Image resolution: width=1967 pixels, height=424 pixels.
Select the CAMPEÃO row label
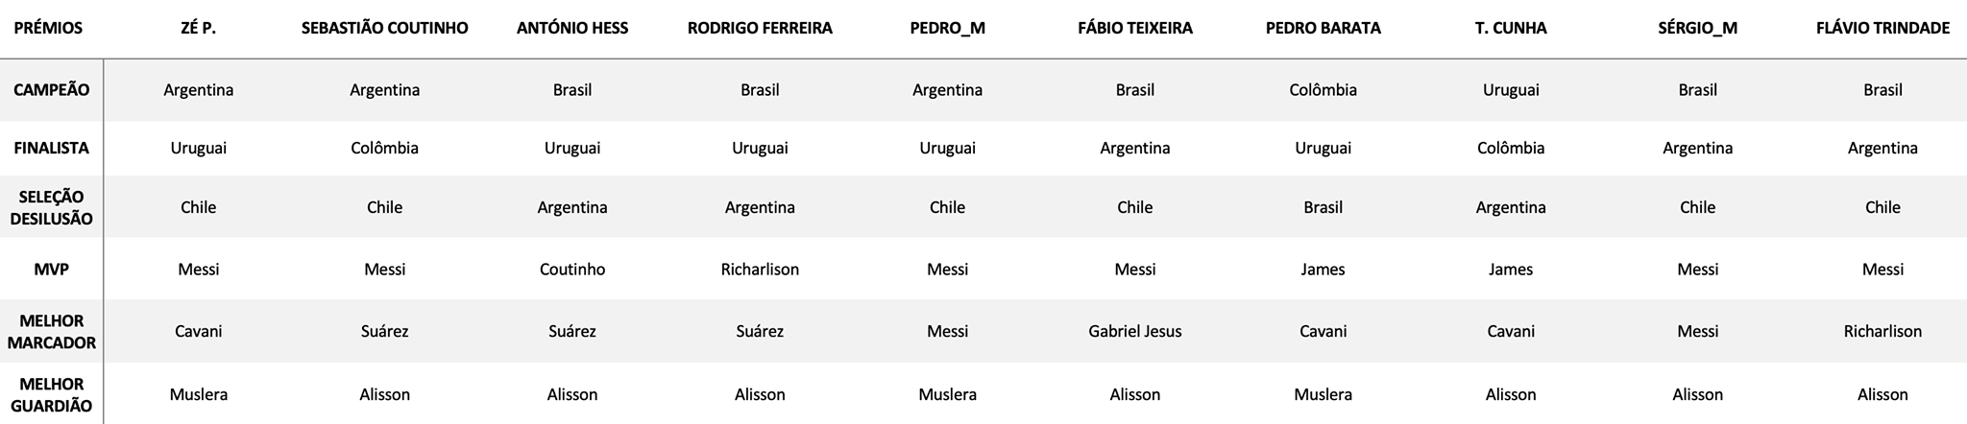(x=52, y=90)
